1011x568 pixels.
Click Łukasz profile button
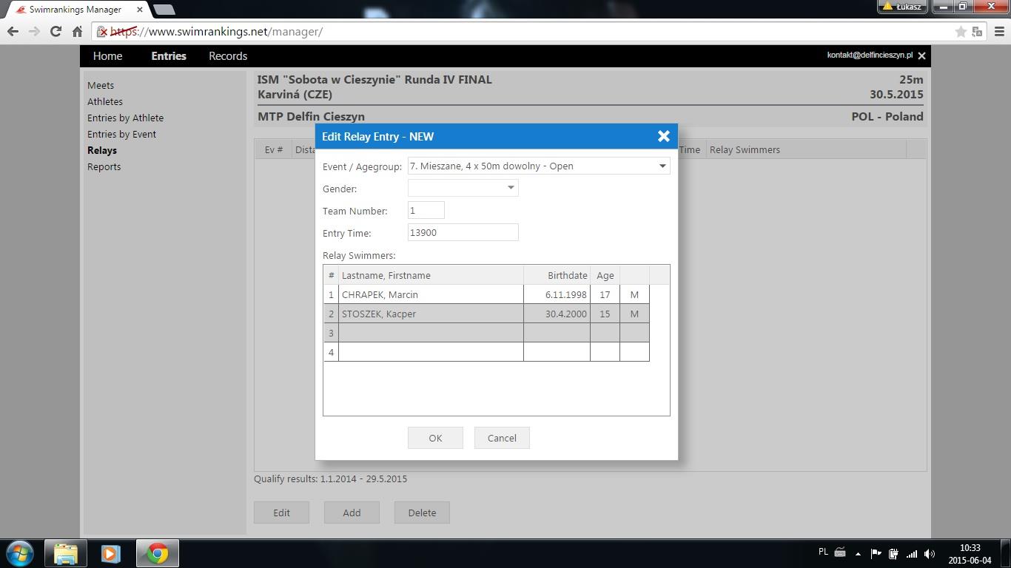tap(901, 7)
